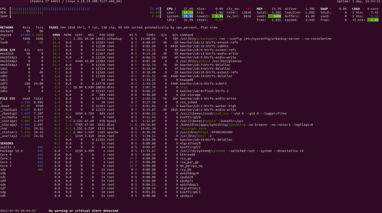Image resolution: width=382 pixels, height=213 pixels.
Task: Click the Command column header
Action: pyautogui.click(x=187, y=35)
